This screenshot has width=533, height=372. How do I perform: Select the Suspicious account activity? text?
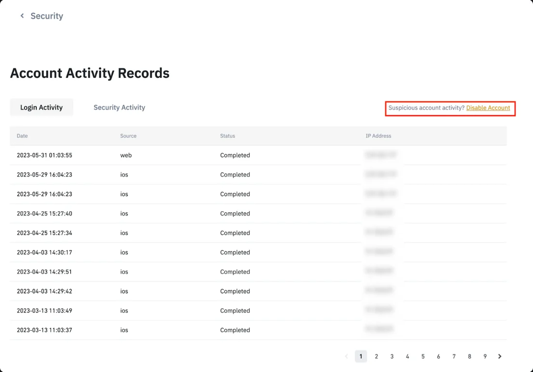point(426,108)
